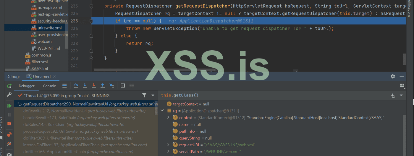Image resolution: width=414 pixels, height=156 pixels.
Task: Switch to the Debugger tab
Action: tap(27, 86)
